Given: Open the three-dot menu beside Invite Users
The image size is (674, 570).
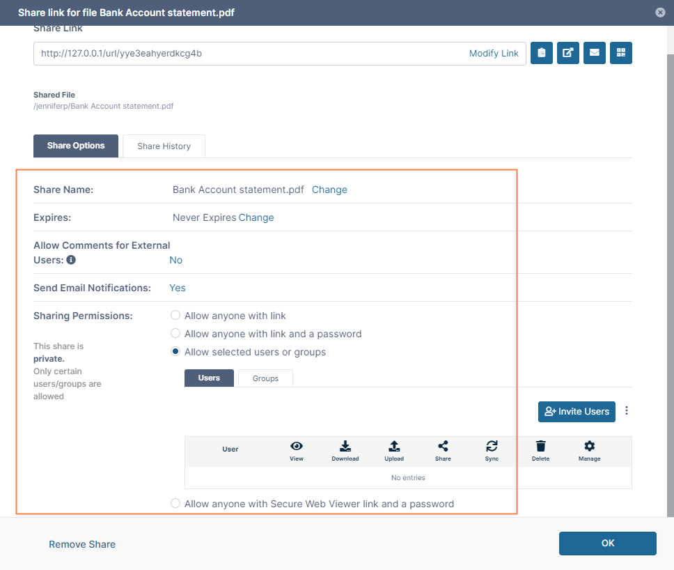Looking at the screenshot, I should pyautogui.click(x=627, y=411).
